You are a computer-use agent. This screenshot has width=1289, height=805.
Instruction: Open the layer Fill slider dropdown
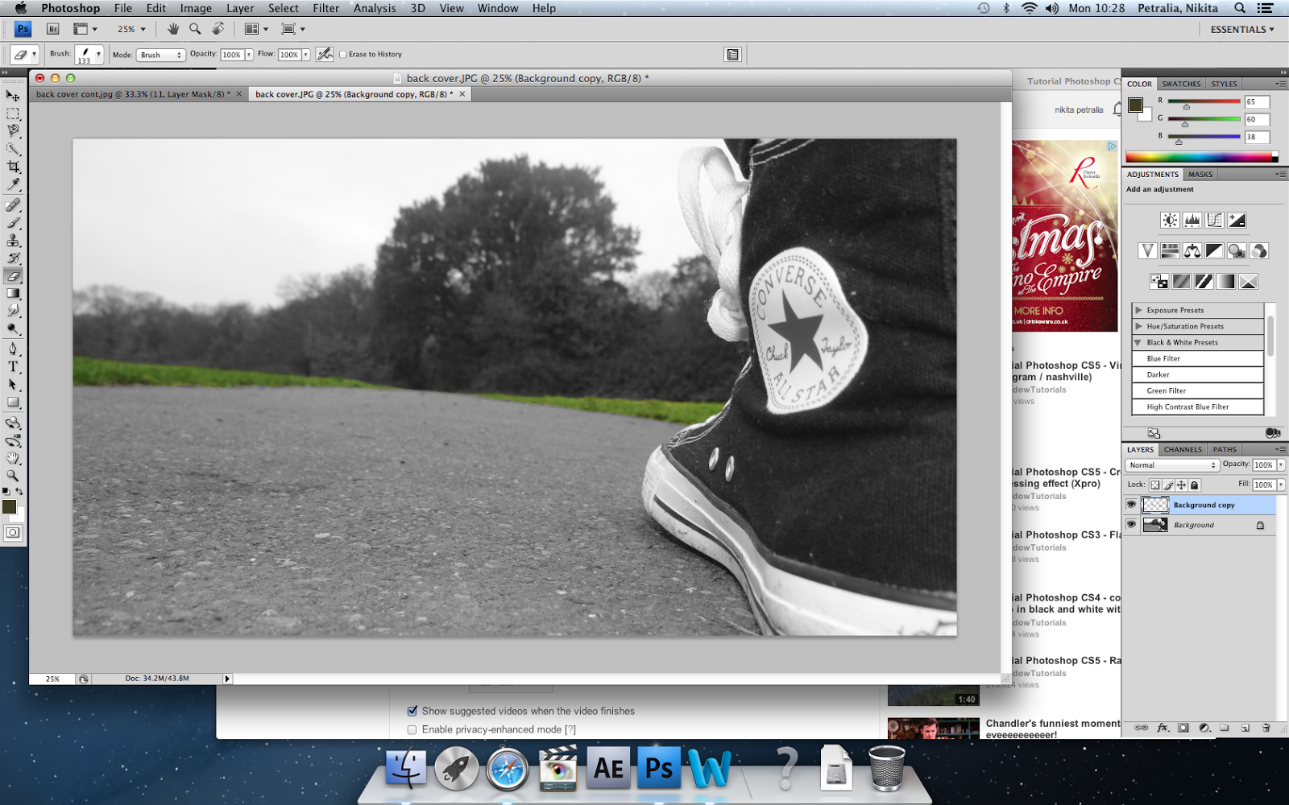point(1281,485)
